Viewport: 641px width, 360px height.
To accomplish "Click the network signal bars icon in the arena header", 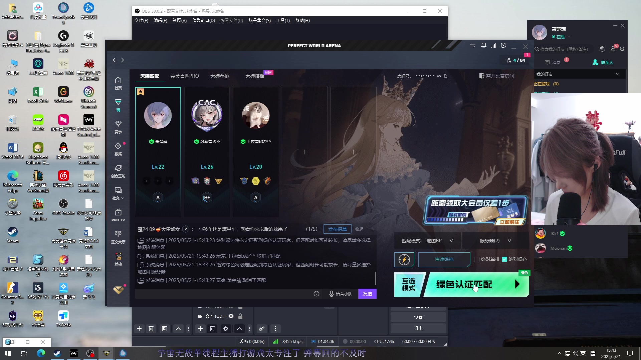I will click(x=493, y=45).
